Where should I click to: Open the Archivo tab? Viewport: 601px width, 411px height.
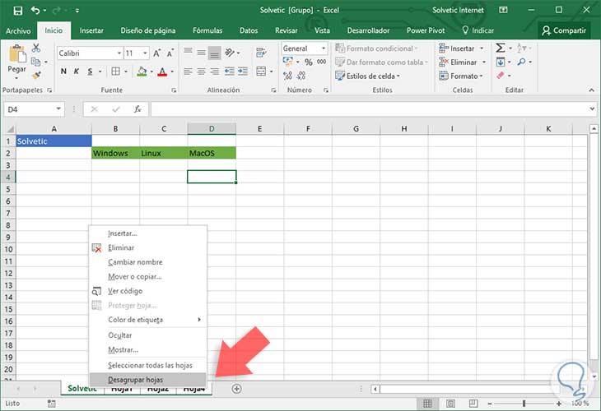coord(18,30)
